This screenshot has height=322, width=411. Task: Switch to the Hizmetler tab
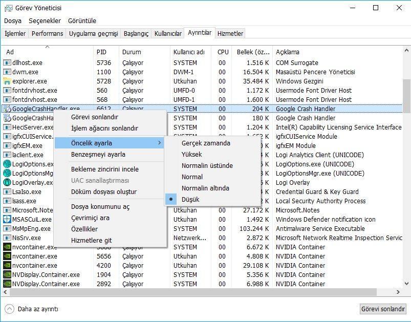point(230,34)
